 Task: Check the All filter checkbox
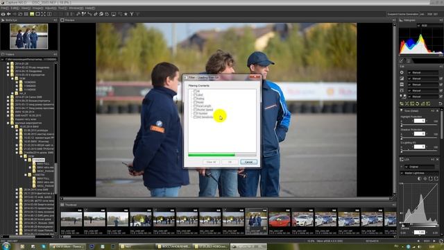click(195, 91)
